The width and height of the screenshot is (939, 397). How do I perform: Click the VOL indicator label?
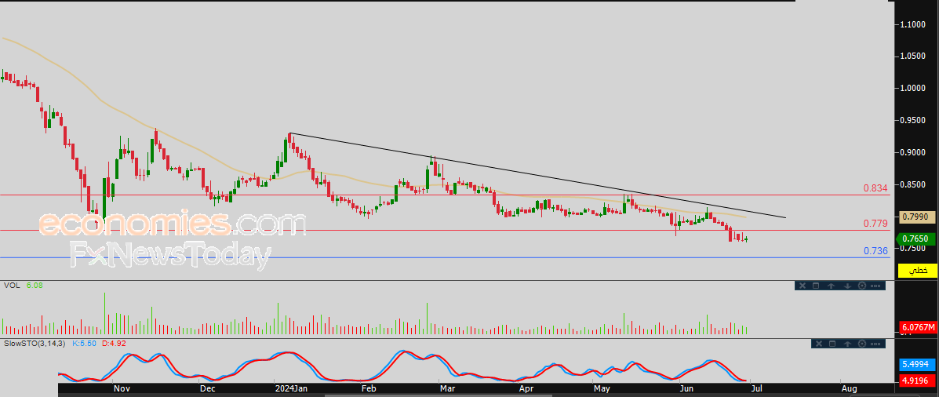12,286
